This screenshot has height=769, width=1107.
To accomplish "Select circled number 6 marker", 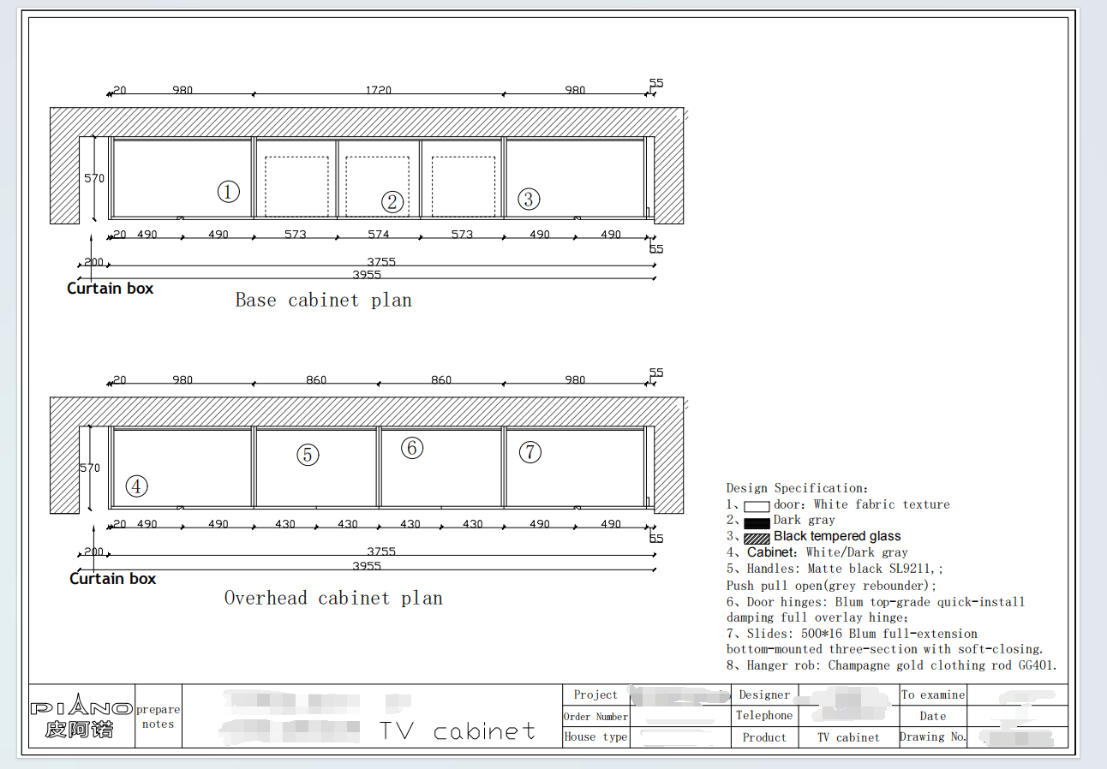I will (x=412, y=448).
